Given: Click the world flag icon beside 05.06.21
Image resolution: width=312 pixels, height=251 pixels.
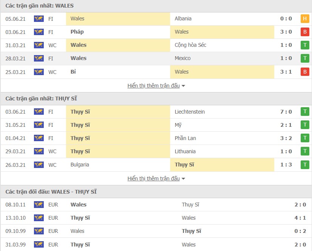Looking at the screenshot, I should 39,18.
